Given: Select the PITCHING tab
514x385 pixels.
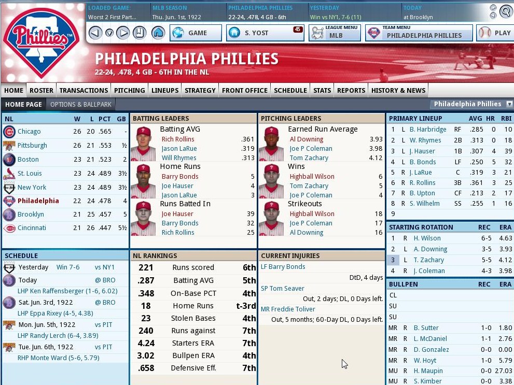Looking at the screenshot, I should click(x=130, y=91).
